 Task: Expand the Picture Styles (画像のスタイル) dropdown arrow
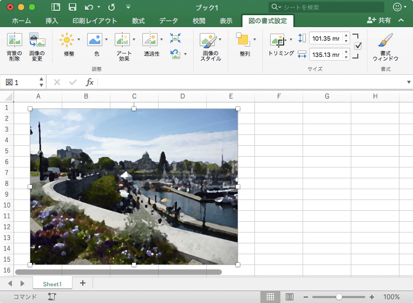[220, 40]
